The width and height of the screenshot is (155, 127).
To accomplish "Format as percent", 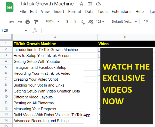I will (x=75, y=21).
